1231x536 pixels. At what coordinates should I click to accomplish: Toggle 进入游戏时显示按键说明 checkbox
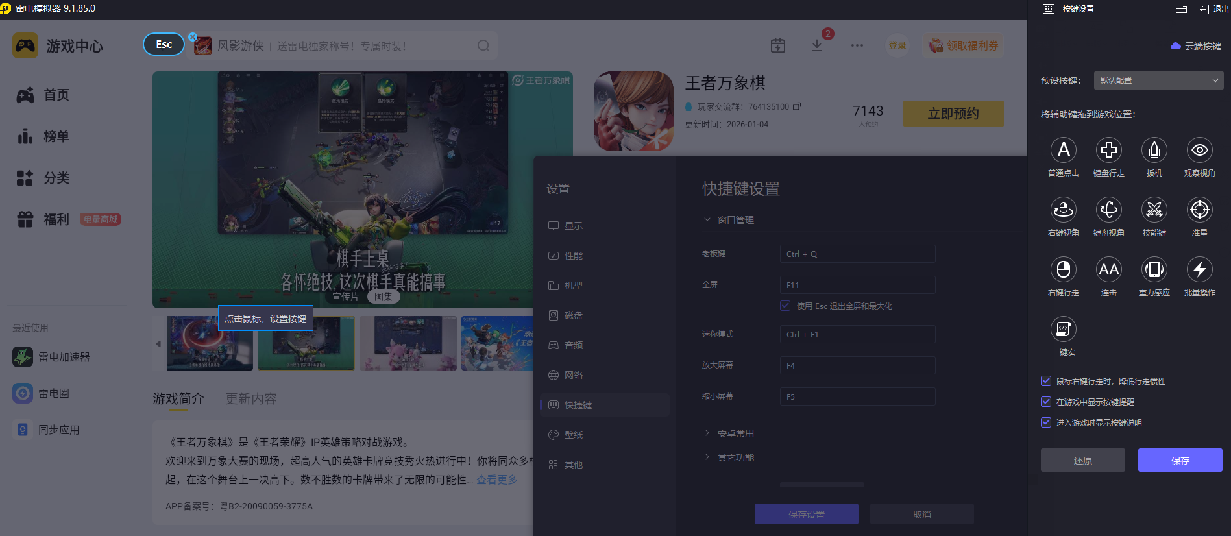[1045, 422]
